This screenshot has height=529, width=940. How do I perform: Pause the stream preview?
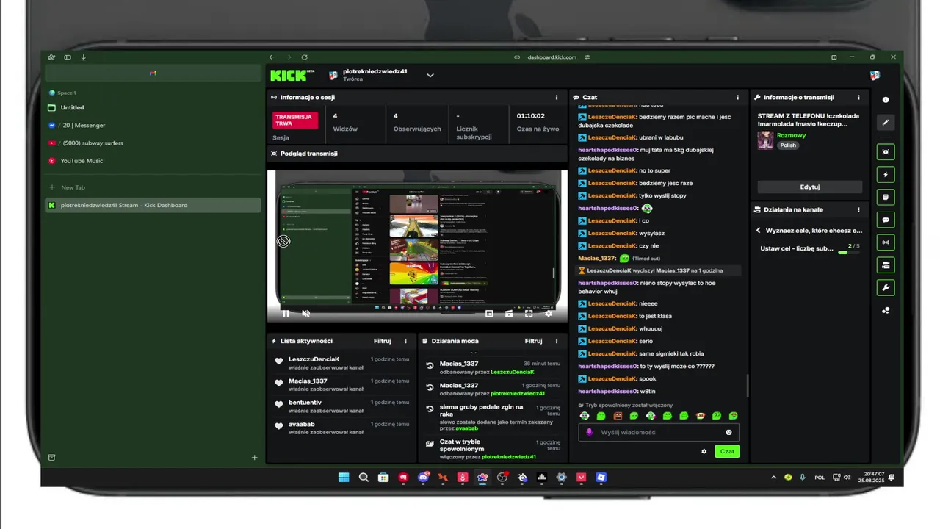point(286,313)
